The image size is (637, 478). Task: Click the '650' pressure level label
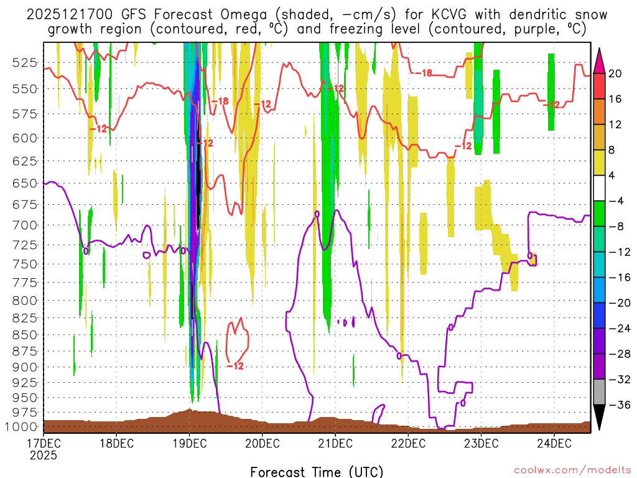[25, 184]
